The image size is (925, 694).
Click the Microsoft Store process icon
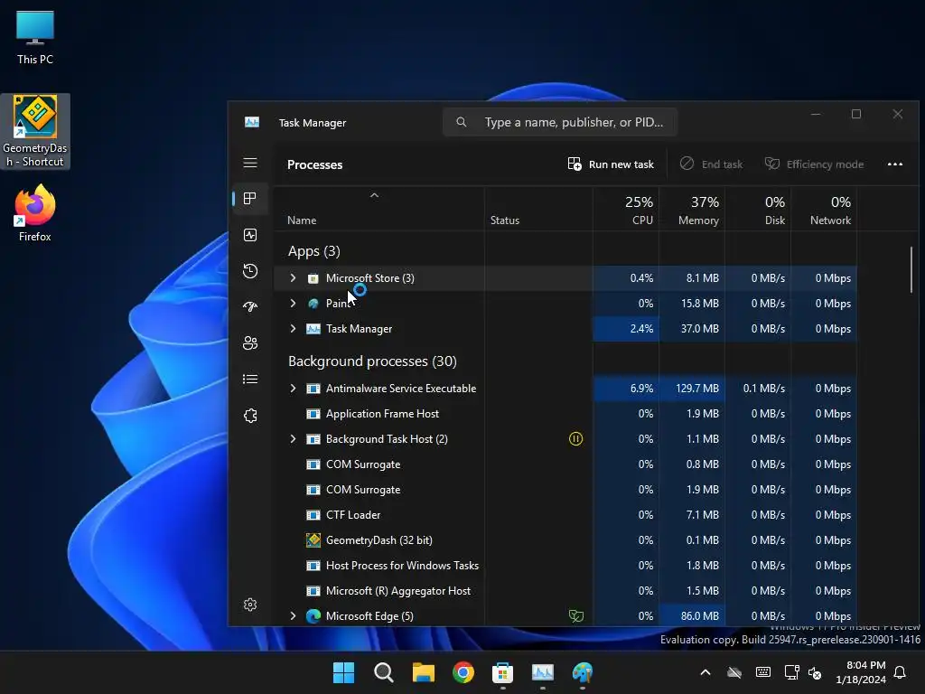(x=313, y=278)
